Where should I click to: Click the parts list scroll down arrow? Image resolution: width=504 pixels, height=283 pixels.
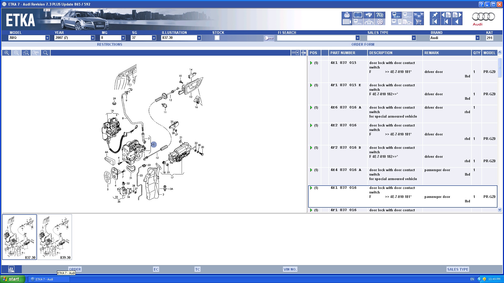[500, 210]
